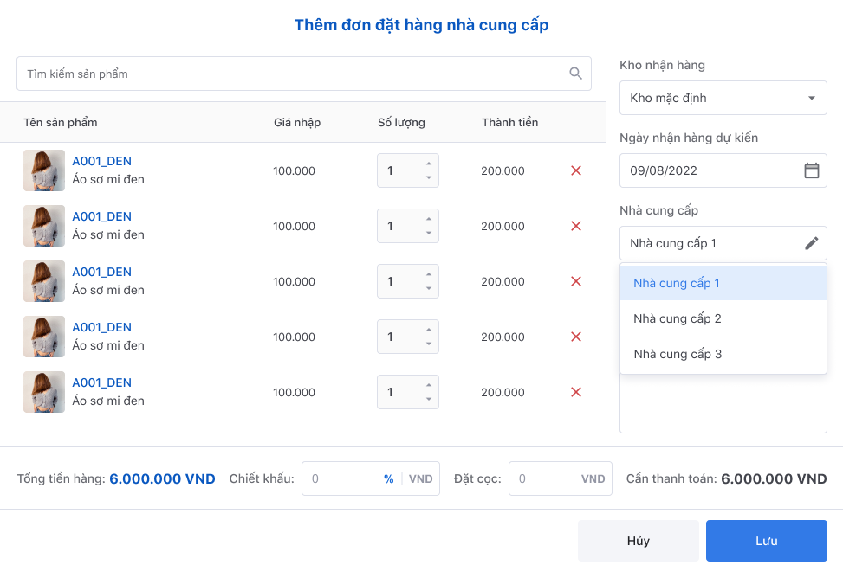This screenshot has height=578, width=843.
Task: Click the pencil edit icon for supplier
Action: coord(811,243)
